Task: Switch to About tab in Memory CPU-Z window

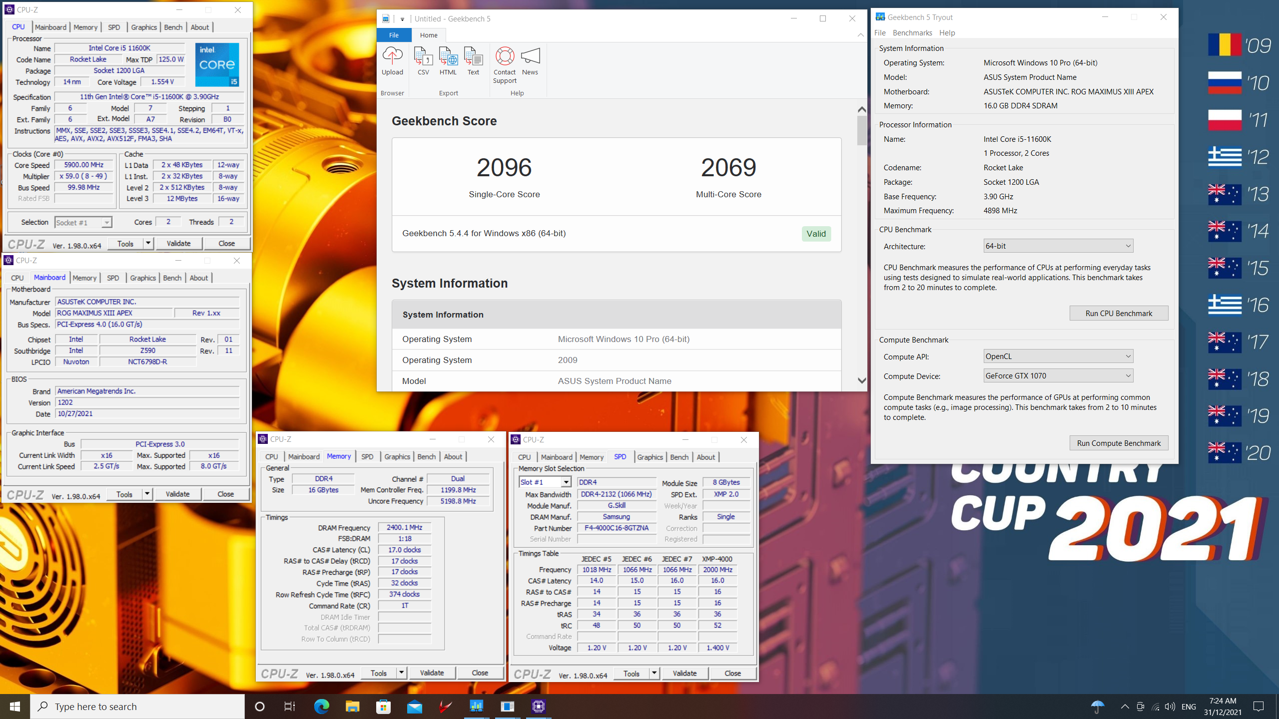Action: [453, 457]
